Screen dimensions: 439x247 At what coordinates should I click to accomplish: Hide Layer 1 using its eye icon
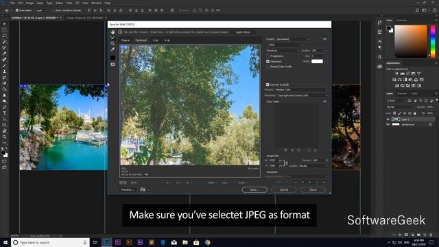[x=388, y=119]
